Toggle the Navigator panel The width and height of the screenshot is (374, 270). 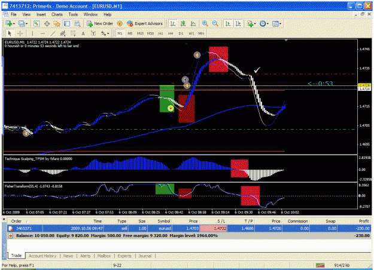click(57, 23)
